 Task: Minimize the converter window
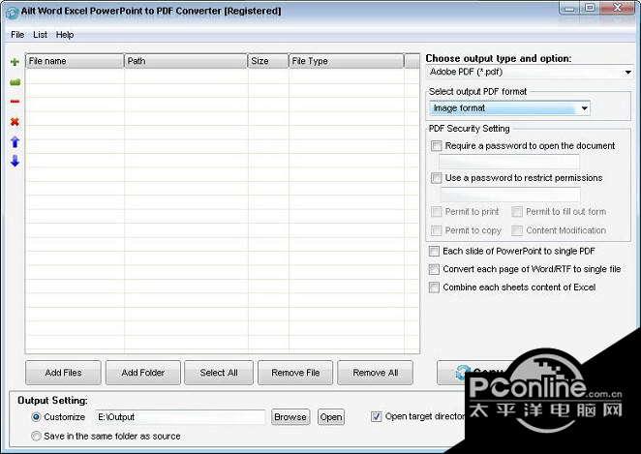tap(569, 9)
